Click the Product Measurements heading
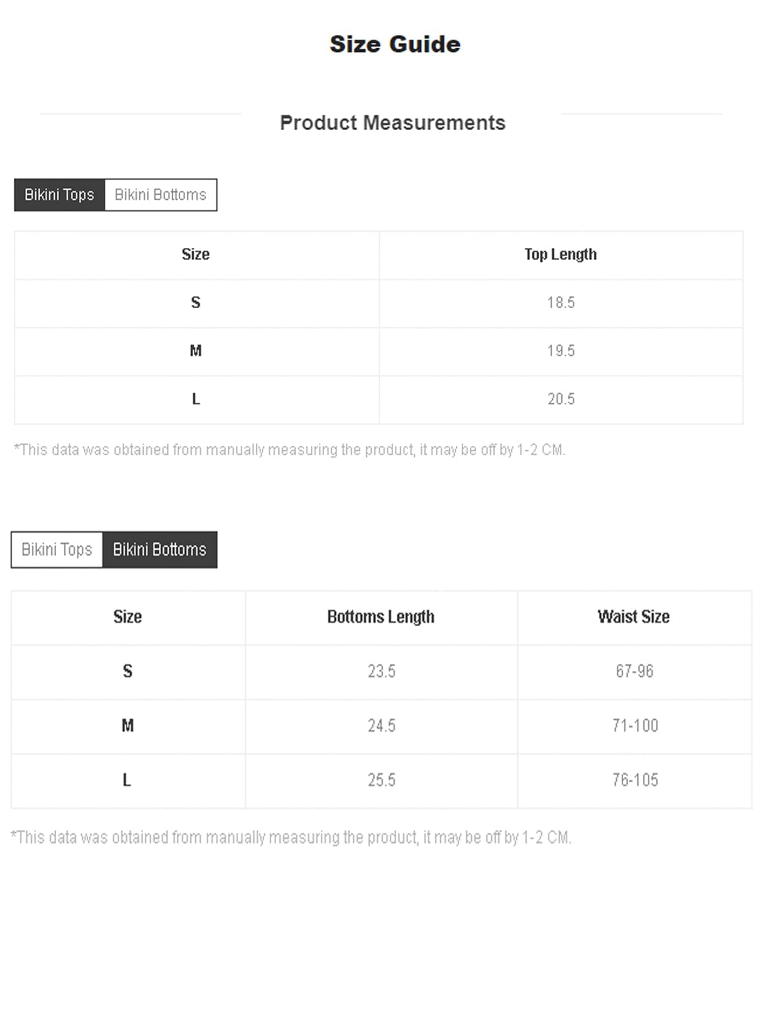This screenshot has width=777, height=1036. [x=393, y=123]
